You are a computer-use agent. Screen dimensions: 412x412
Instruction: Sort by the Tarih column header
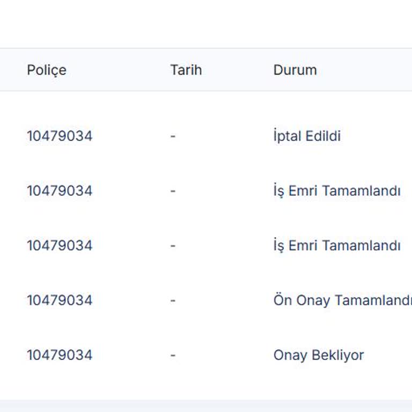[x=186, y=70]
